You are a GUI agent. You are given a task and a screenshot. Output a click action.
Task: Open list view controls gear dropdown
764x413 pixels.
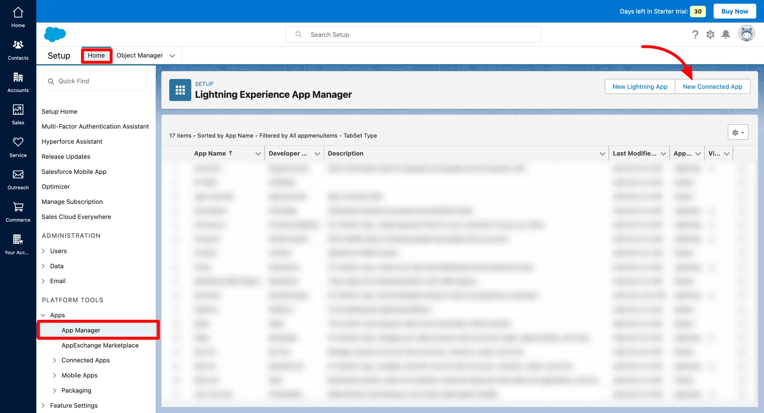[738, 132]
